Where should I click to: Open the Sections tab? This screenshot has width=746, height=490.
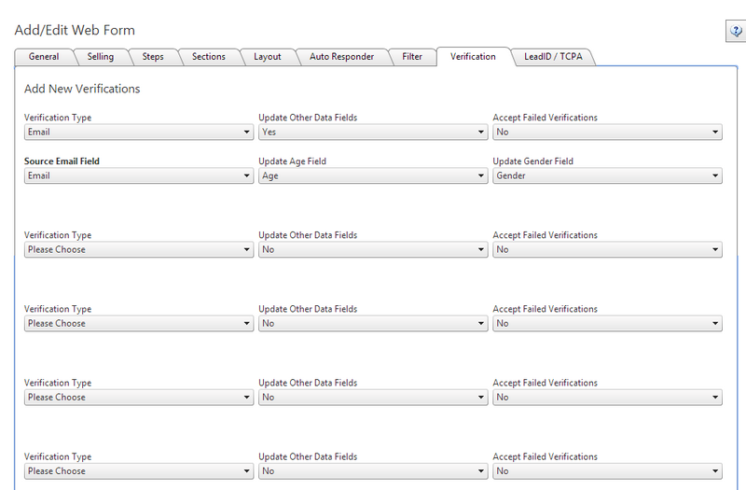(208, 57)
